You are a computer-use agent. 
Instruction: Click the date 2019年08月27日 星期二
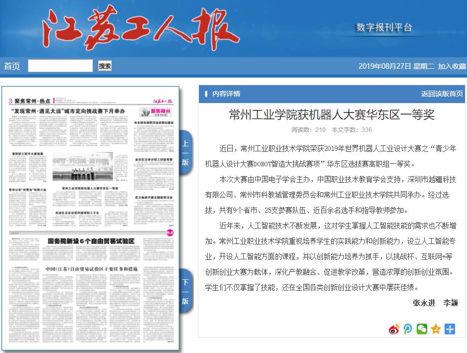[396, 66]
